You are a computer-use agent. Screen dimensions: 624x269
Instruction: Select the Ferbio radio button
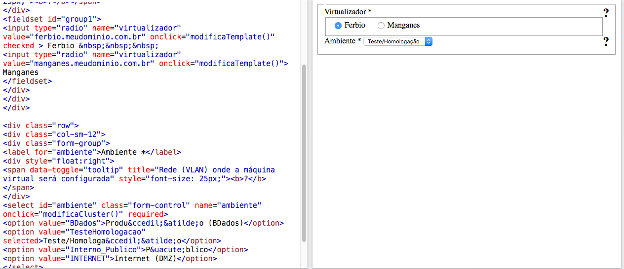click(x=338, y=26)
